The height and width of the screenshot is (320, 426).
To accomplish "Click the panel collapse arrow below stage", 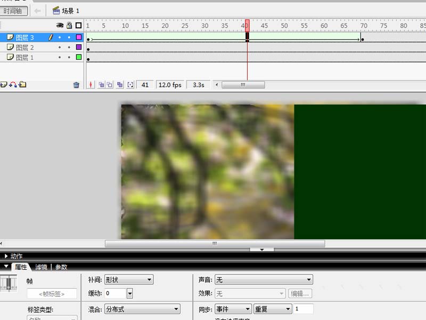I will (262, 249).
